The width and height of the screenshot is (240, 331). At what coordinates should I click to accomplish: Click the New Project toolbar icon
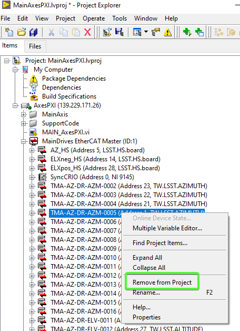tap(9, 32)
